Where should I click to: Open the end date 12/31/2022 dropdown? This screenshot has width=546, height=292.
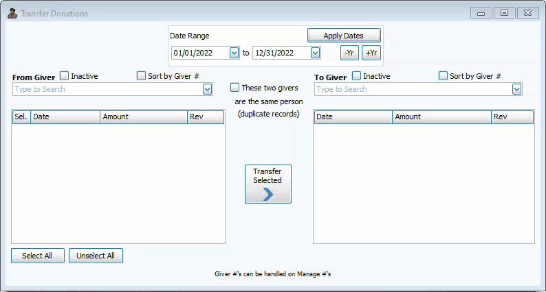point(315,53)
